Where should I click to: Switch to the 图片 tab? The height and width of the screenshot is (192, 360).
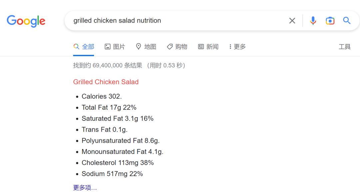(118, 47)
